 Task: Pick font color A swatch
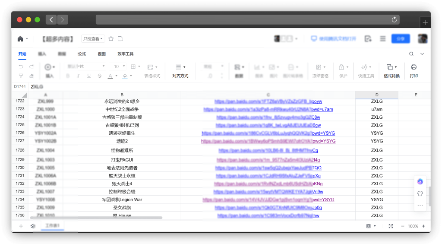click(x=110, y=76)
